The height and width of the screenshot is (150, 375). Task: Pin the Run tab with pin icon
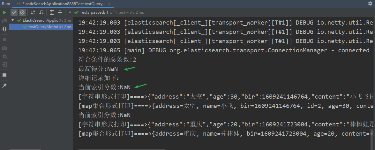(4, 86)
